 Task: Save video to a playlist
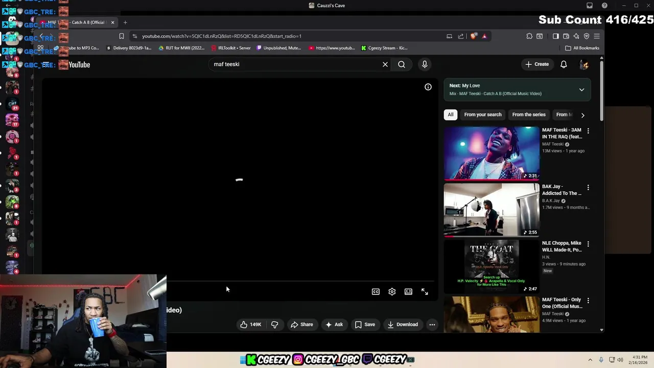tap(365, 325)
